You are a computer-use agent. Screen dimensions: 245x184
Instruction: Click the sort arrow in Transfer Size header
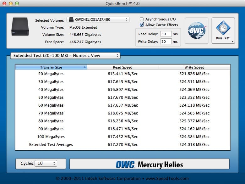click(x=84, y=67)
